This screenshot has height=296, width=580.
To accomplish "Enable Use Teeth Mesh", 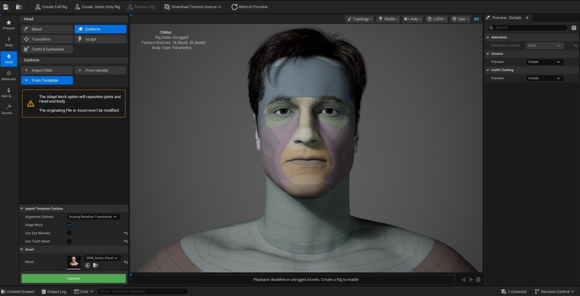I will [x=69, y=241].
